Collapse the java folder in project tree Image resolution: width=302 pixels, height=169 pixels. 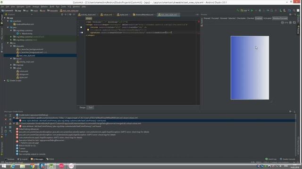[x=8, y=27]
